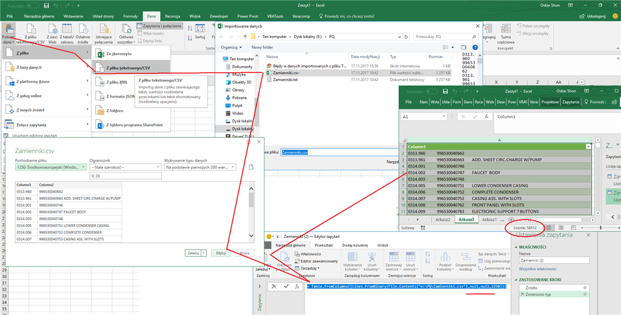Click the Anuluj button in Zamienniki.csv dialog
621x315 pixels.
(x=244, y=253)
